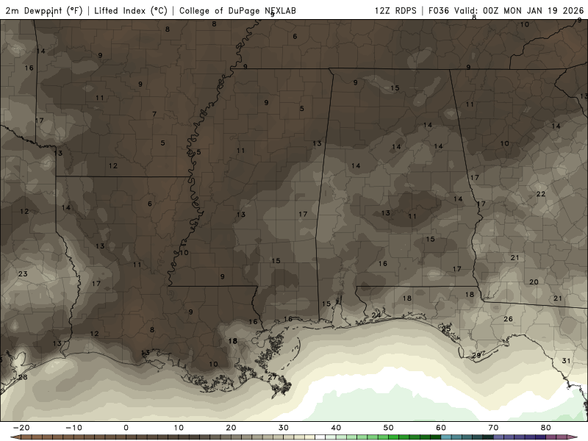The height and width of the screenshot is (441, 588).
Task: Click the -20 tick on the color scale
Action: [x=21, y=428]
